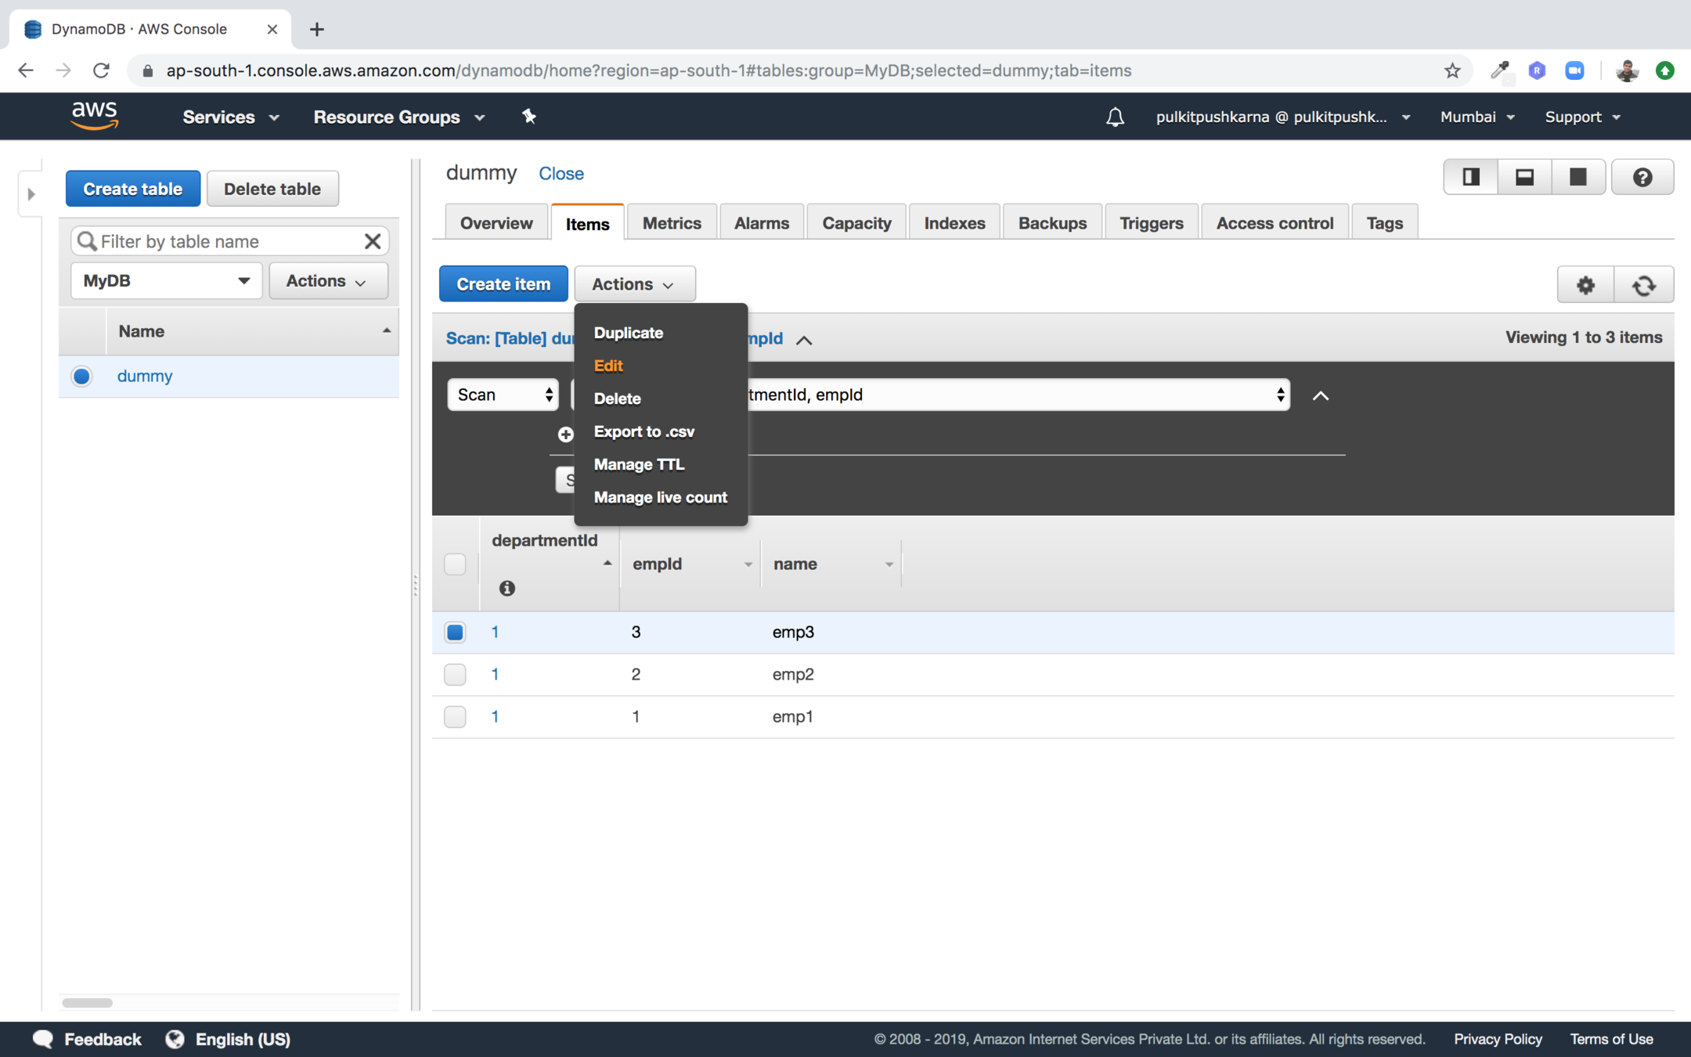
Task: Open the notifications bell icon
Action: click(1115, 117)
